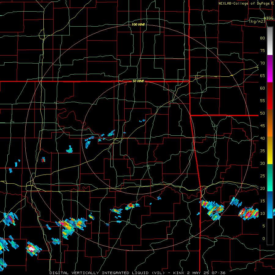Click the 45 value on the scale
The image size is (275, 275).
(x=262, y=126)
